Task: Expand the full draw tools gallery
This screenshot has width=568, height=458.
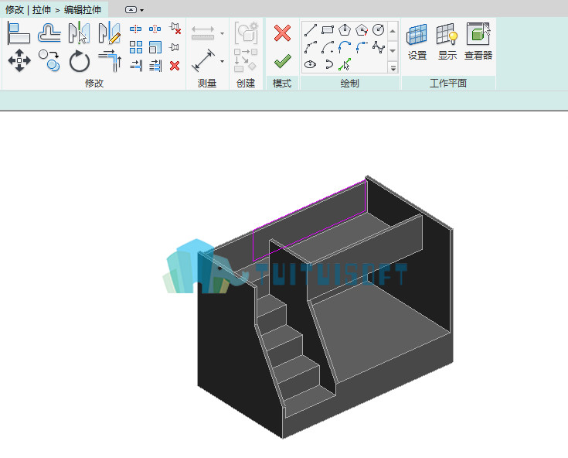Action: (x=393, y=67)
